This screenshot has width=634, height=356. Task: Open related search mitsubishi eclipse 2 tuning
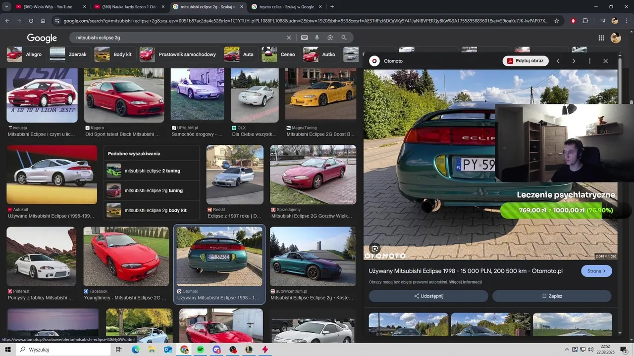click(x=152, y=171)
